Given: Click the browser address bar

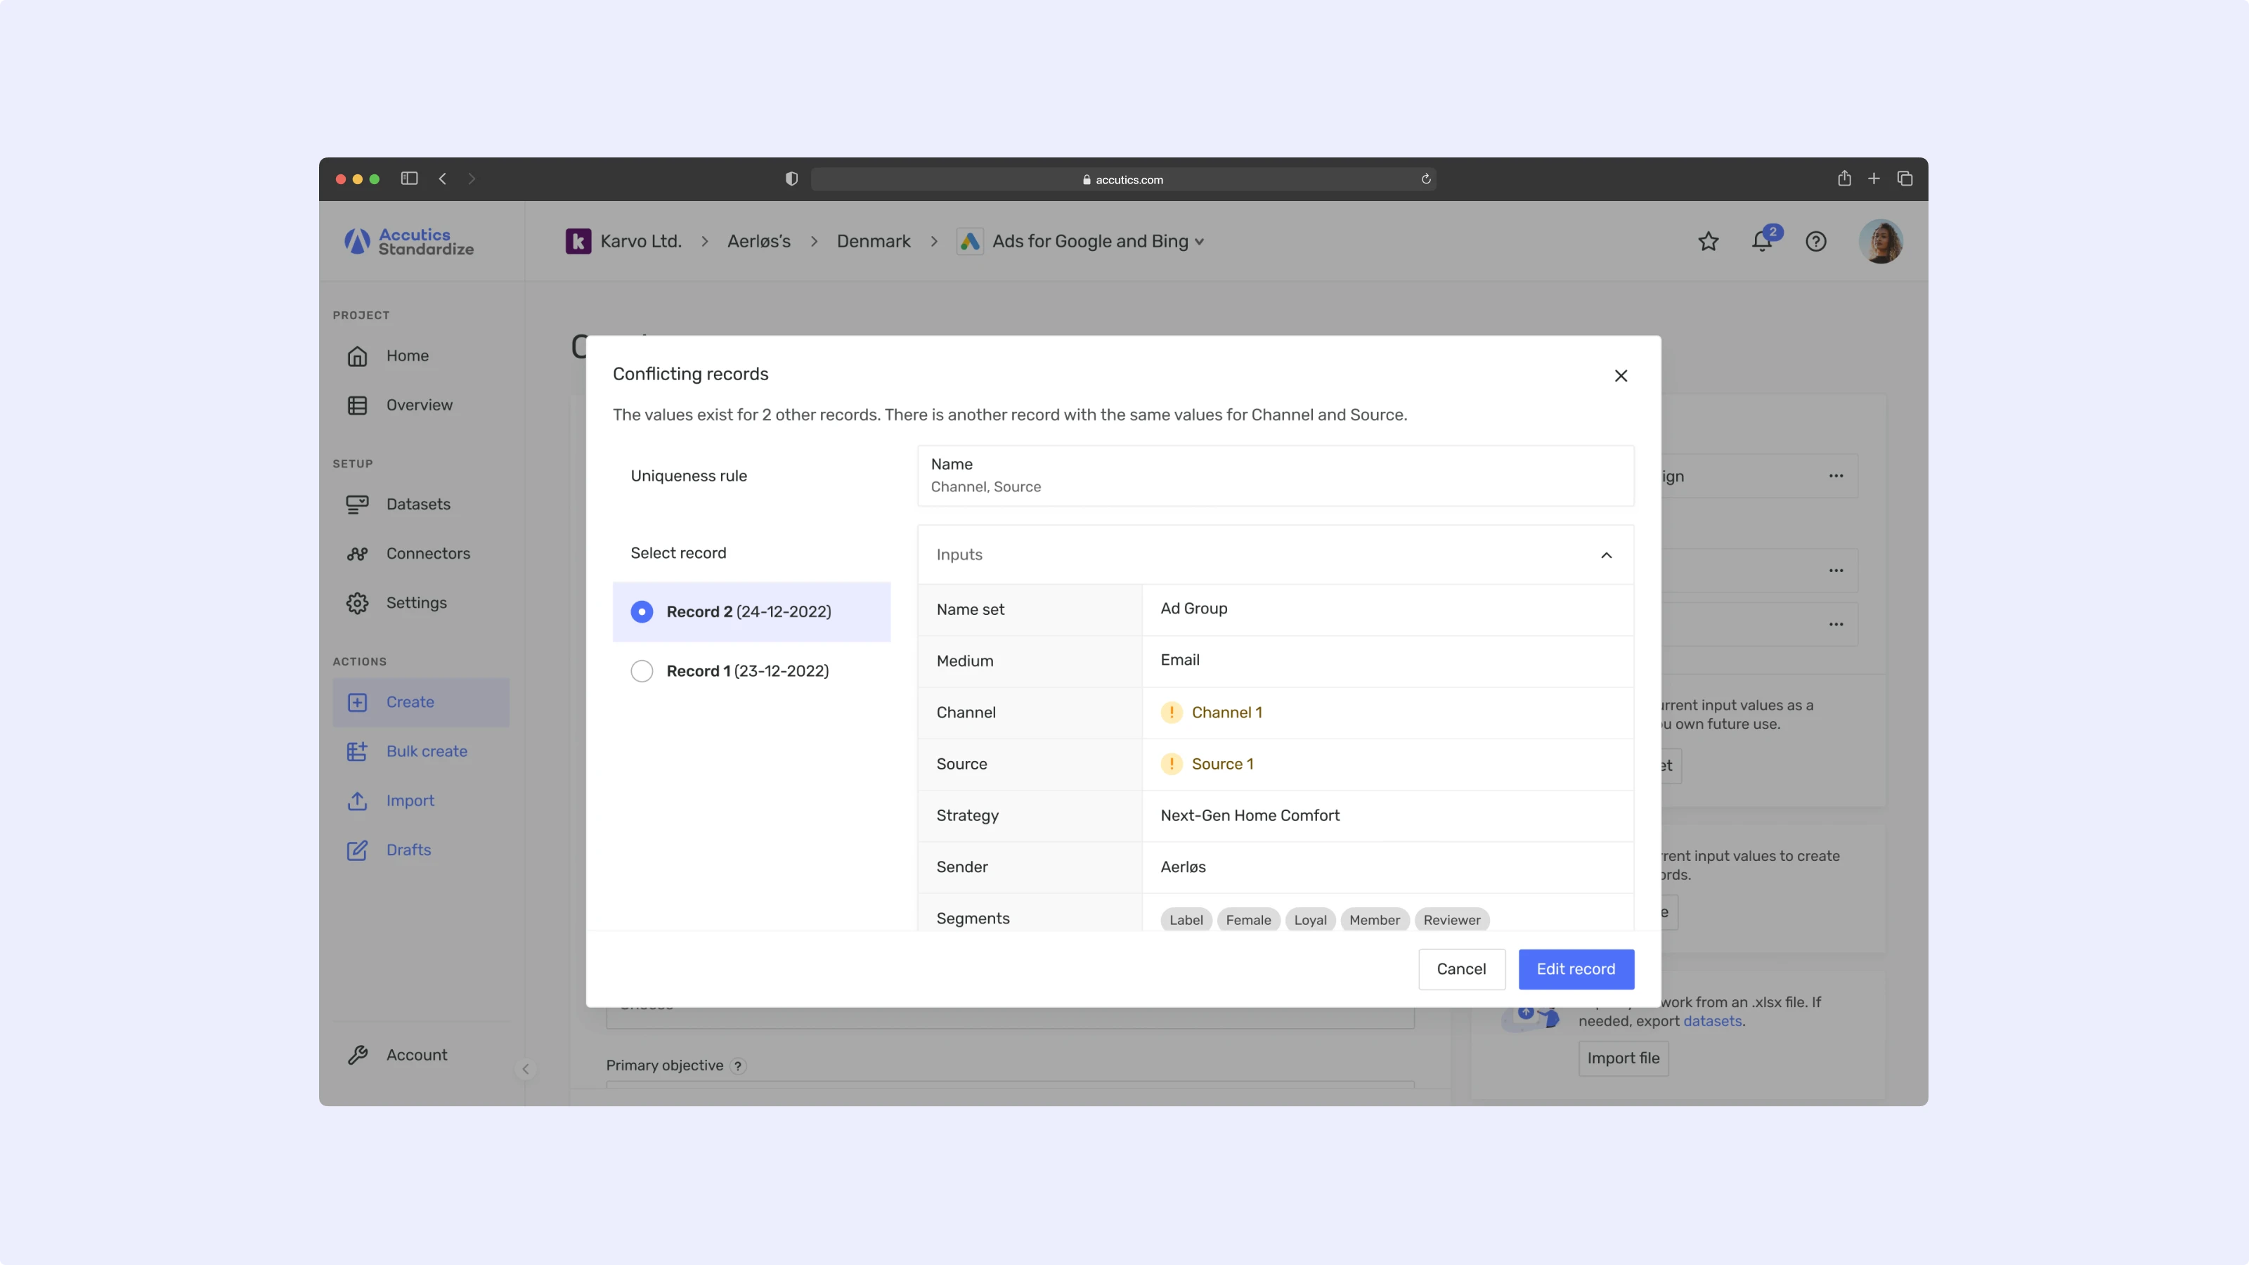Looking at the screenshot, I should (1123, 179).
